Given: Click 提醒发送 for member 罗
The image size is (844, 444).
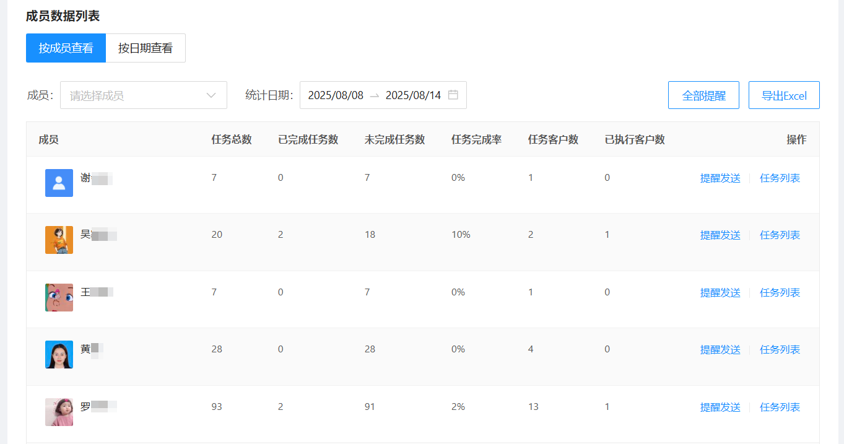Looking at the screenshot, I should 720,407.
